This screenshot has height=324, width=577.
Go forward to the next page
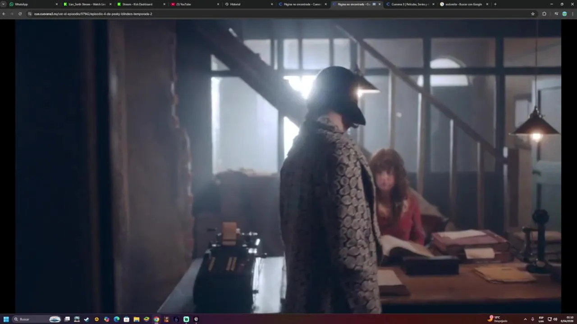click(12, 14)
